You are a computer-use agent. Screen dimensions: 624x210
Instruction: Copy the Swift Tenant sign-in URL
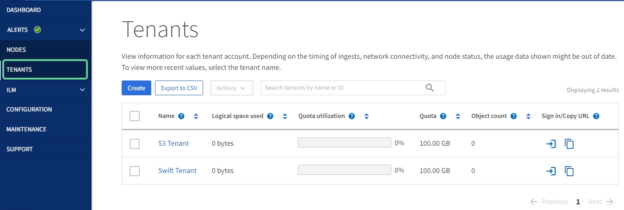[x=569, y=171]
